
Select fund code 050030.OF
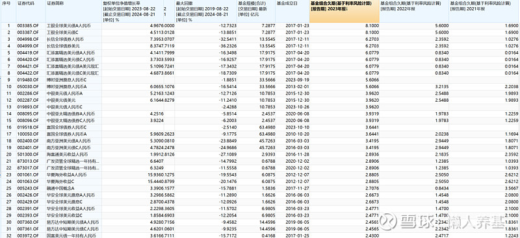tap(28, 86)
